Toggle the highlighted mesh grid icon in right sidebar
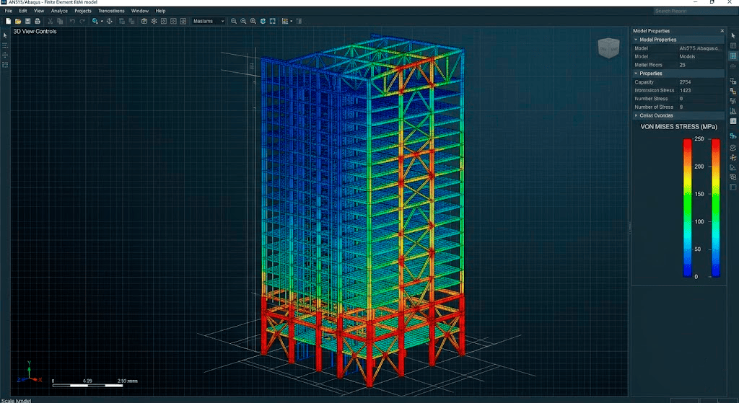Viewport: 739px width, 403px height. [733, 56]
